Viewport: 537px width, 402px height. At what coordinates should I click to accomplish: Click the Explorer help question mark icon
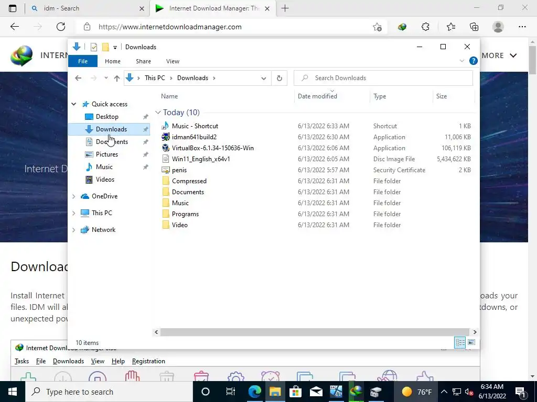point(474,61)
